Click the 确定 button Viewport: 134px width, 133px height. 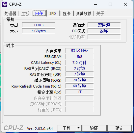pyautogui.click(x=120, y=128)
